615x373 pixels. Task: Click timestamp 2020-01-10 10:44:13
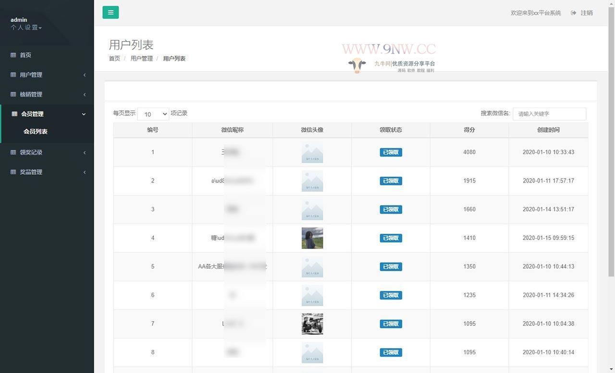tap(548, 266)
